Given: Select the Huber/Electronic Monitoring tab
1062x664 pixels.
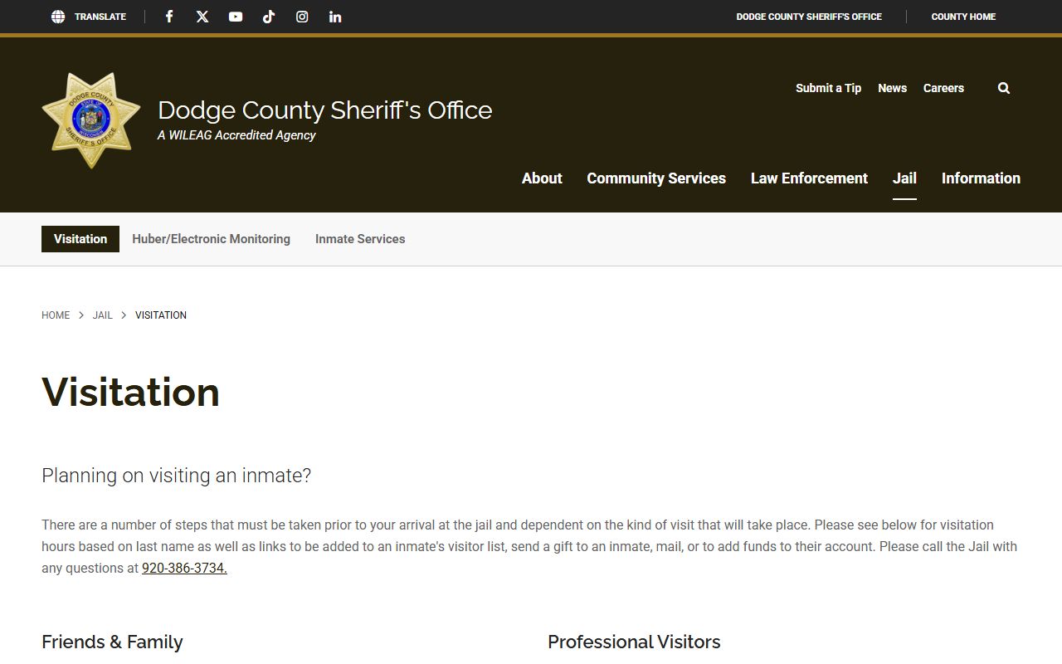Looking at the screenshot, I should (211, 239).
